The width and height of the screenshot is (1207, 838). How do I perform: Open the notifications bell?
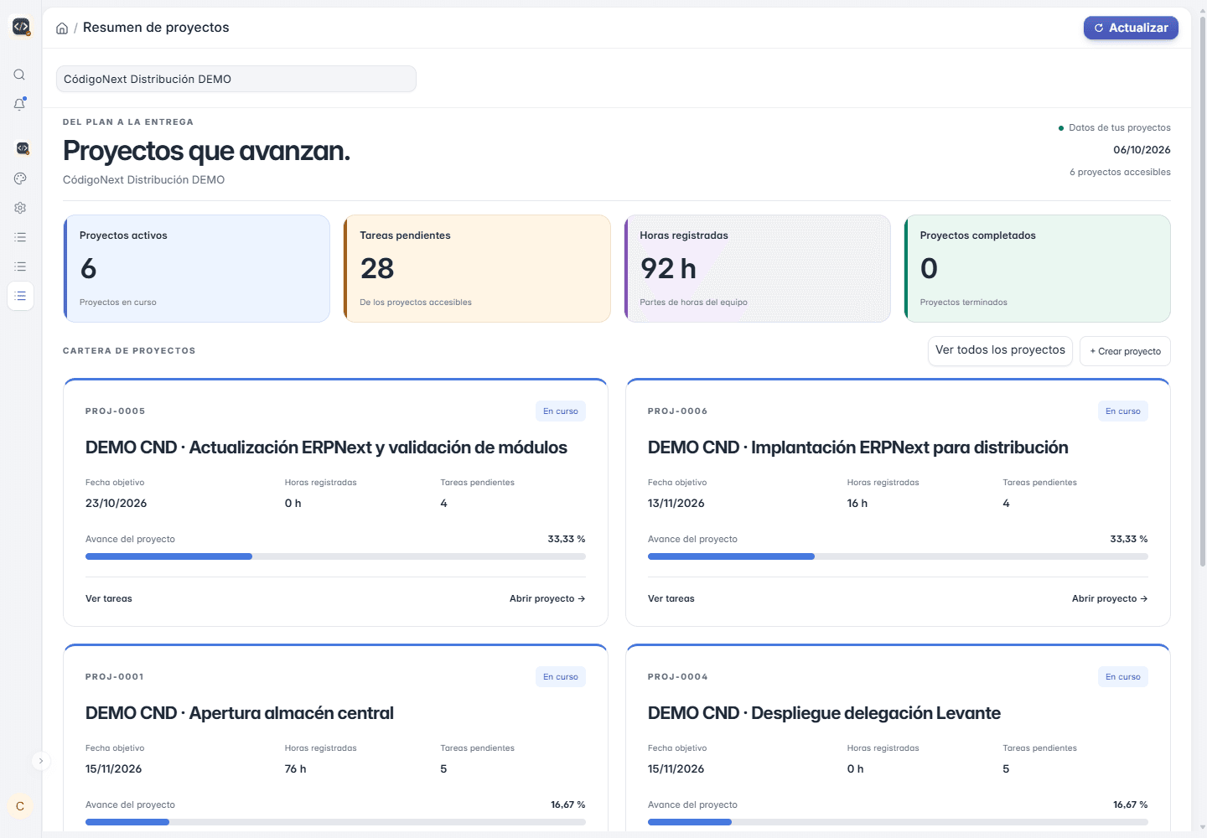tap(19, 104)
